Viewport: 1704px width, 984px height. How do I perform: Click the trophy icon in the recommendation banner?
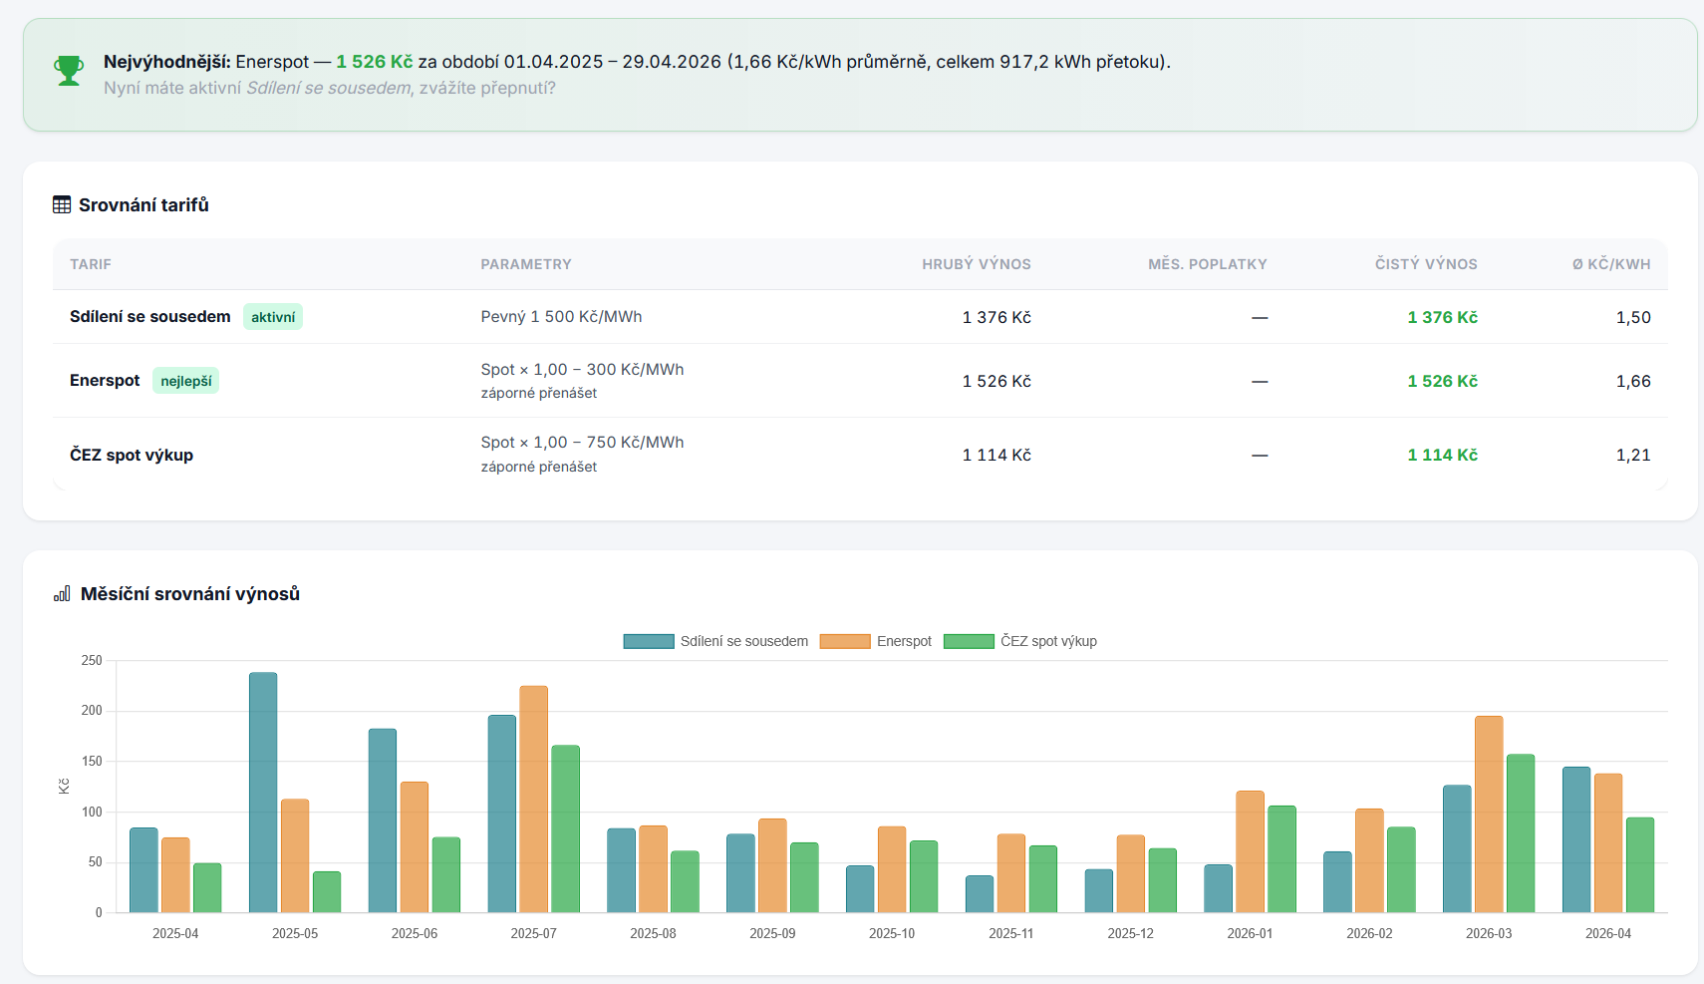[69, 71]
